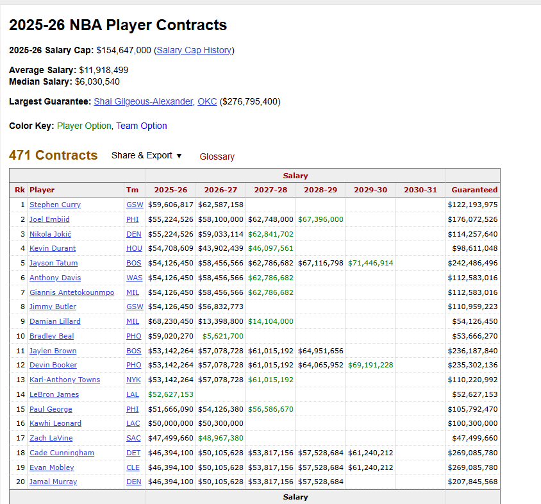
Task: Open Stephen Curry player link
Action: 55,205
